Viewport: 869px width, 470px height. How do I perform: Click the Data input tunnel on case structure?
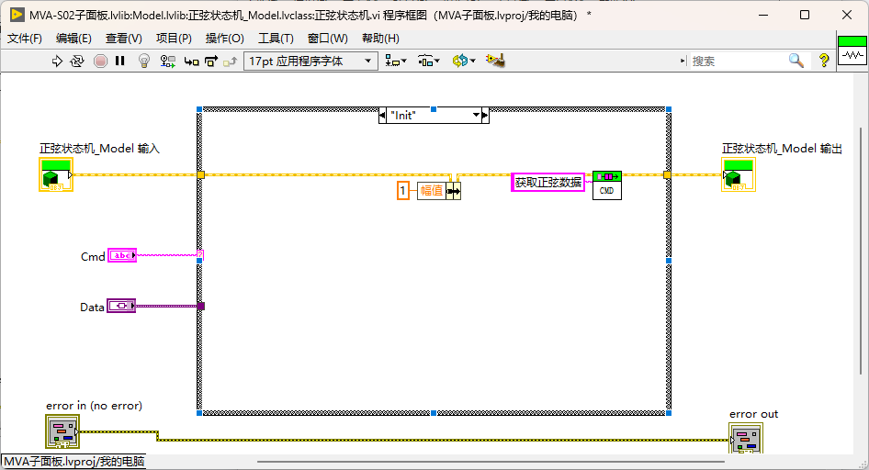pos(200,306)
